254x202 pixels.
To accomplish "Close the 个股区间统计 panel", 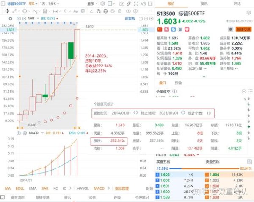I will click(x=245, y=99).
